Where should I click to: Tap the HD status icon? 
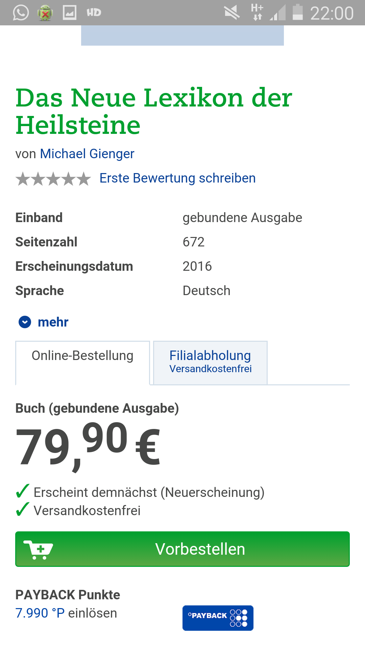pos(94,13)
